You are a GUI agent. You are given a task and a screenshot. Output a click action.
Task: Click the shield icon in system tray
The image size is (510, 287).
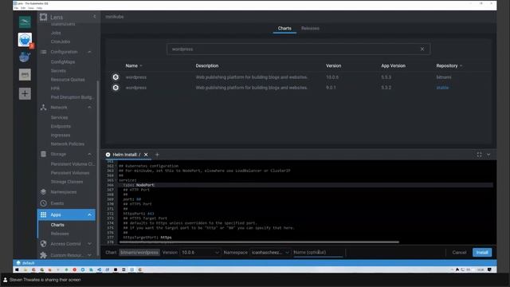point(489,269)
